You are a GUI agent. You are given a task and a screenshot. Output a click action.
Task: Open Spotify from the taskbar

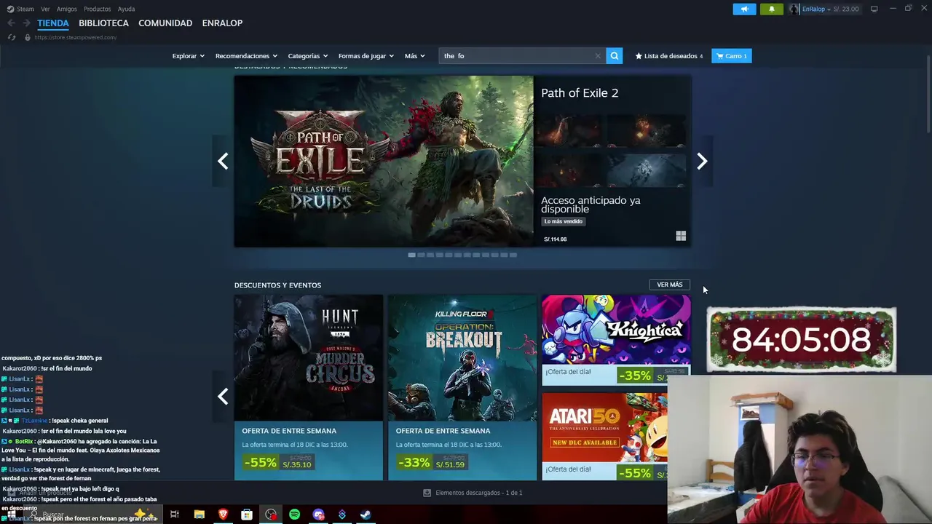(294, 515)
